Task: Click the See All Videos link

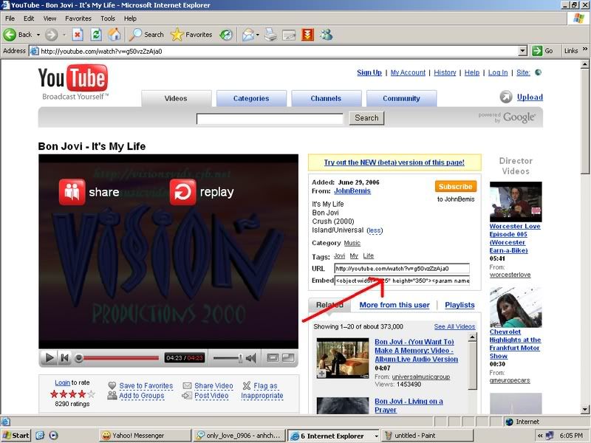Action: [x=454, y=326]
